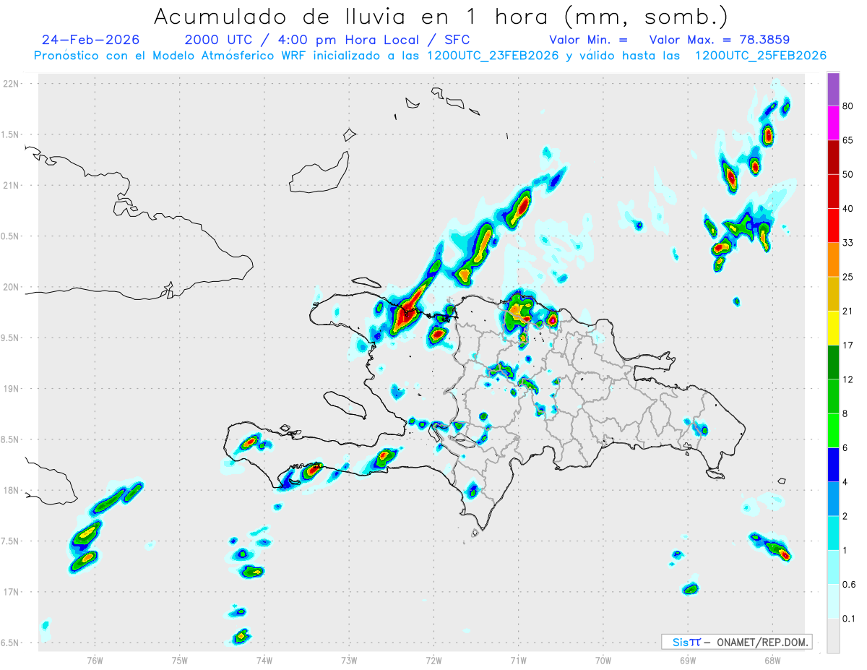Click the '68W' longitude label
Viewport: 867px width, 670px height.
[772, 660]
